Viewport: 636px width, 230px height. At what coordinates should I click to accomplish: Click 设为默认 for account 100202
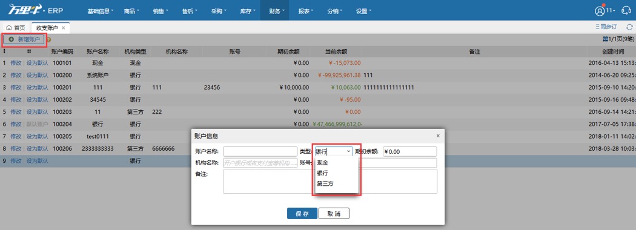[38, 99]
